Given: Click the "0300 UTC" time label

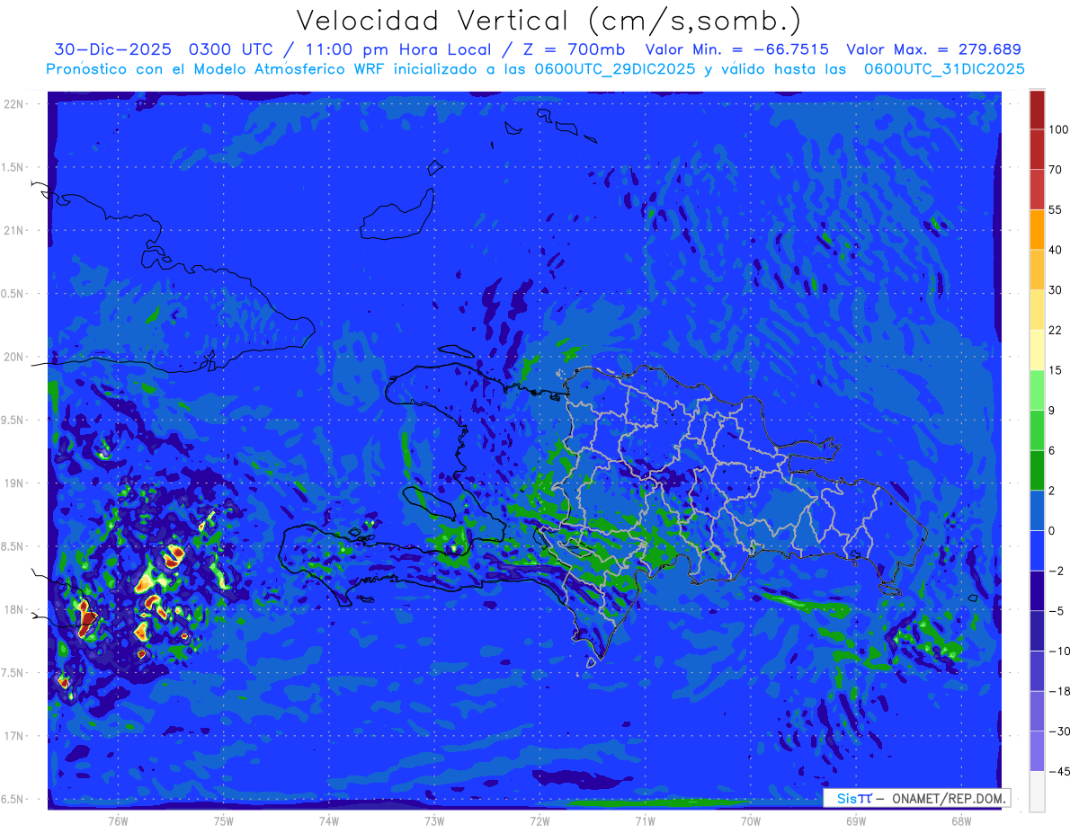Looking at the screenshot, I should point(231,49).
